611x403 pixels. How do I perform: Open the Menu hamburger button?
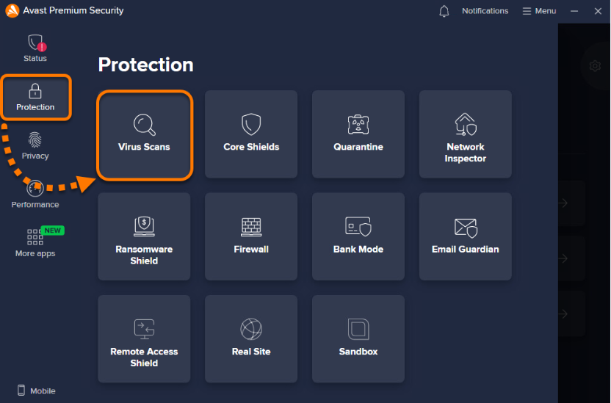539,11
